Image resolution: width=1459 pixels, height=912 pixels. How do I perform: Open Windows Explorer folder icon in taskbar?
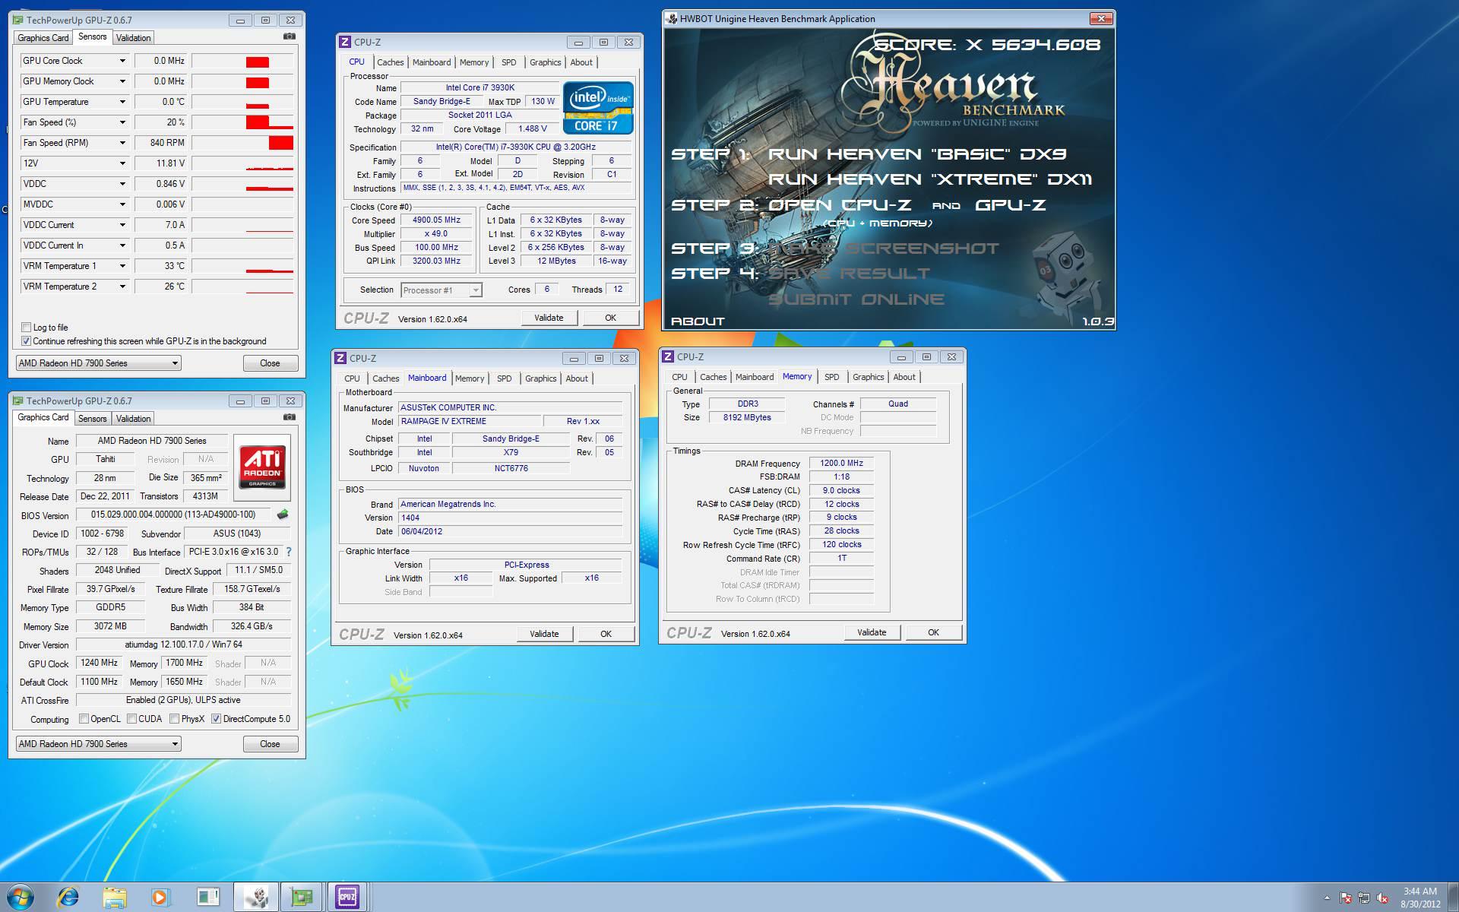(115, 897)
